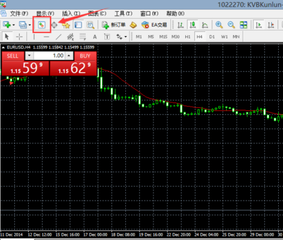Click the 1.15 62 buy price panel
The image size is (283, 240).
click(73, 68)
